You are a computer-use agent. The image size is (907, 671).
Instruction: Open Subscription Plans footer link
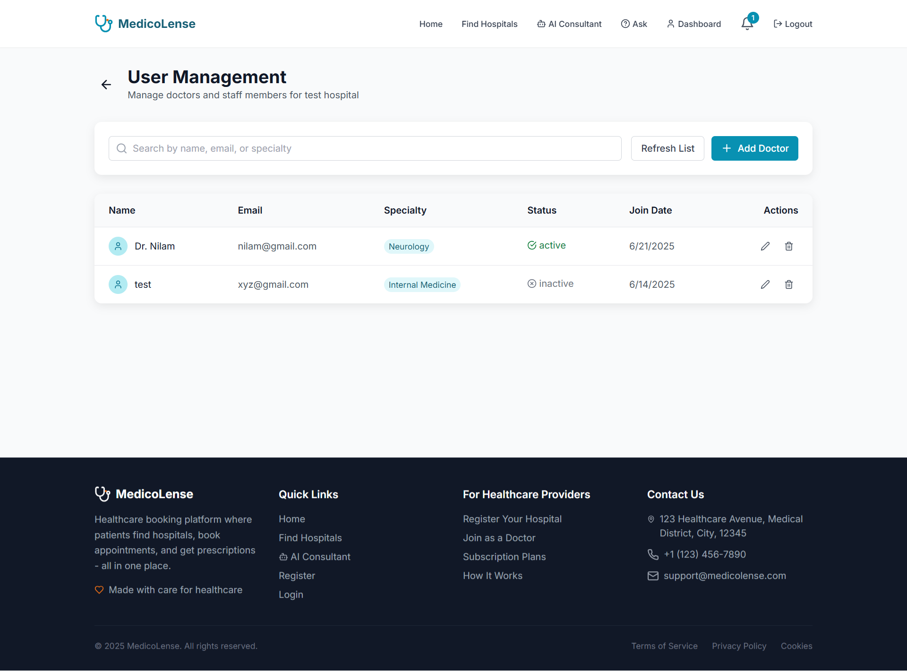point(504,557)
